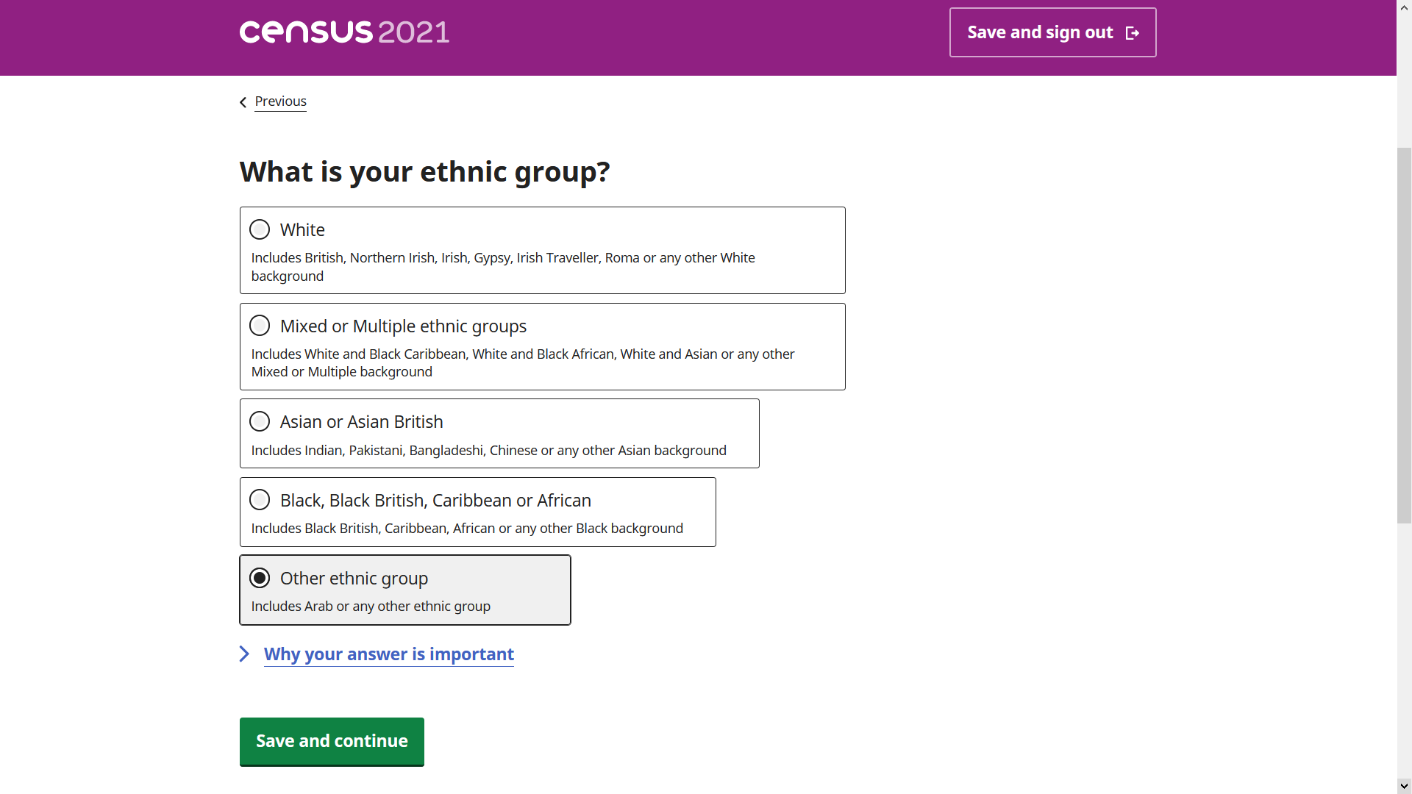Click the Includes Black British description text
The width and height of the screenshot is (1412, 794).
pyautogui.click(x=467, y=528)
